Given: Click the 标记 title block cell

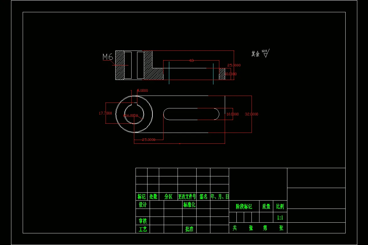Looking at the screenshot, I should pyautogui.click(x=142, y=197).
